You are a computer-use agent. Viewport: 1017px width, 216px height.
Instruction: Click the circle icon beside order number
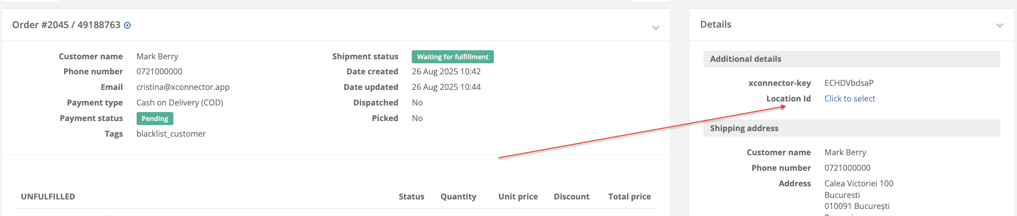coord(128,25)
